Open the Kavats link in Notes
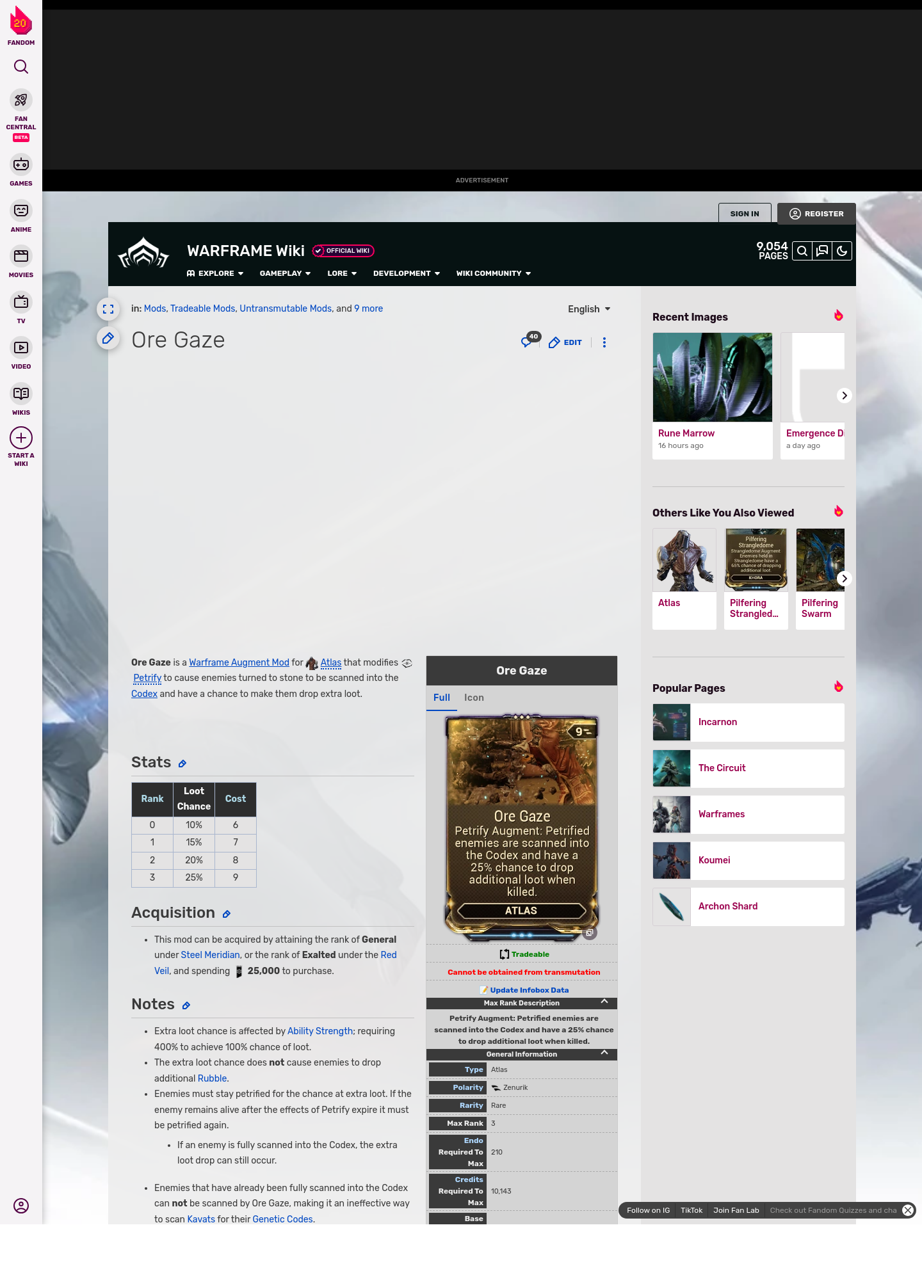The width and height of the screenshot is (922, 1280). (x=201, y=1219)
